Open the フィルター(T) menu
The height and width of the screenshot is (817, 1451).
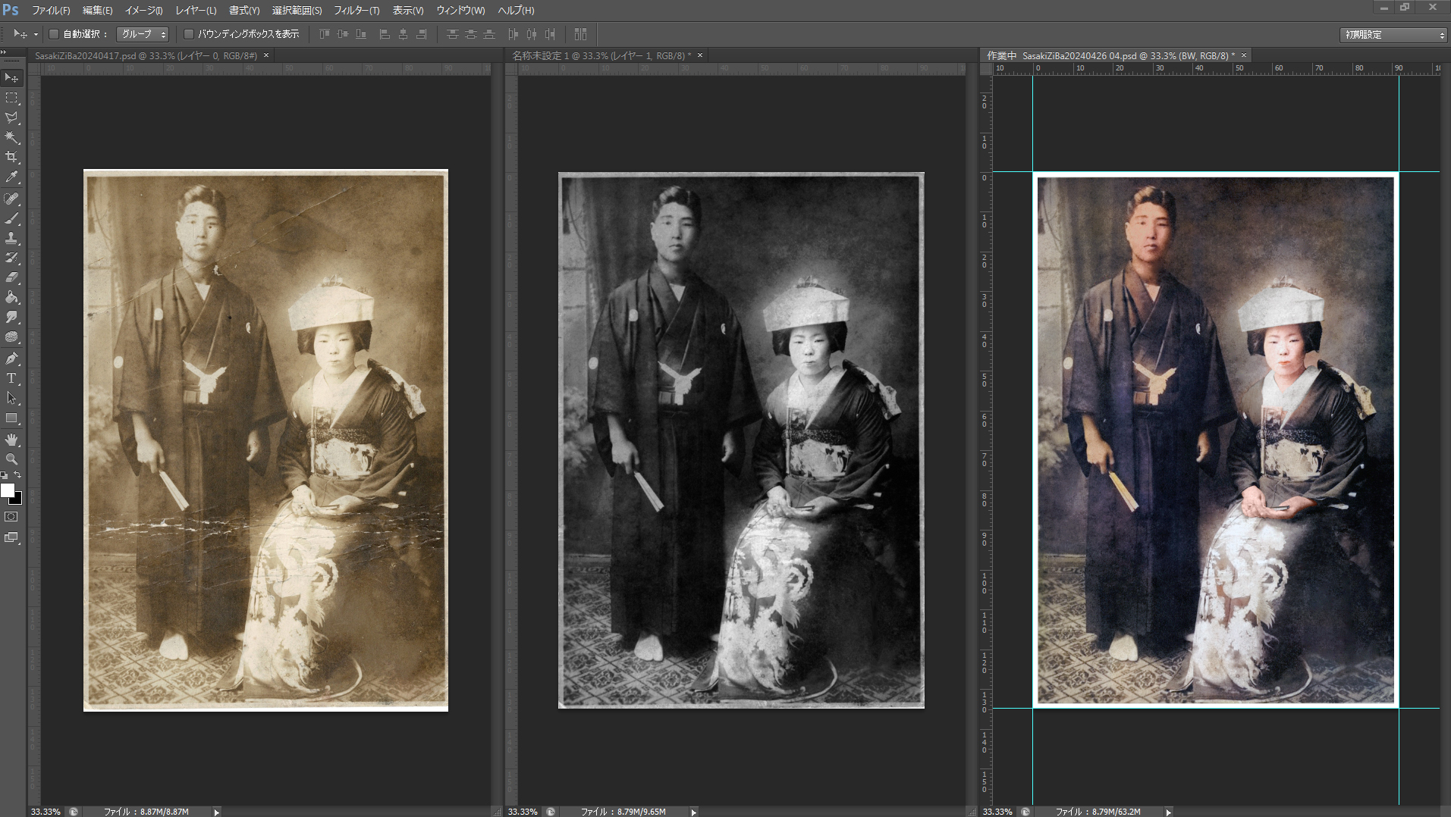click(356, 11)
